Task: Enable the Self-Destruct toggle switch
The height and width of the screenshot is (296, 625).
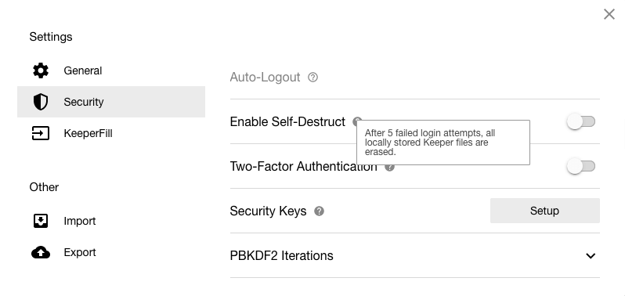Action: [581, 121]
